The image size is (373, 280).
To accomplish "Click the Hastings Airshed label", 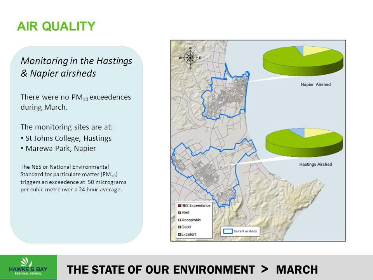I will click(x=315, y=164).
